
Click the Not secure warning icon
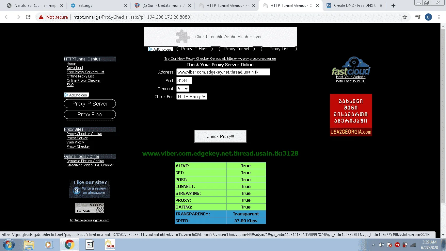point(41,17)
